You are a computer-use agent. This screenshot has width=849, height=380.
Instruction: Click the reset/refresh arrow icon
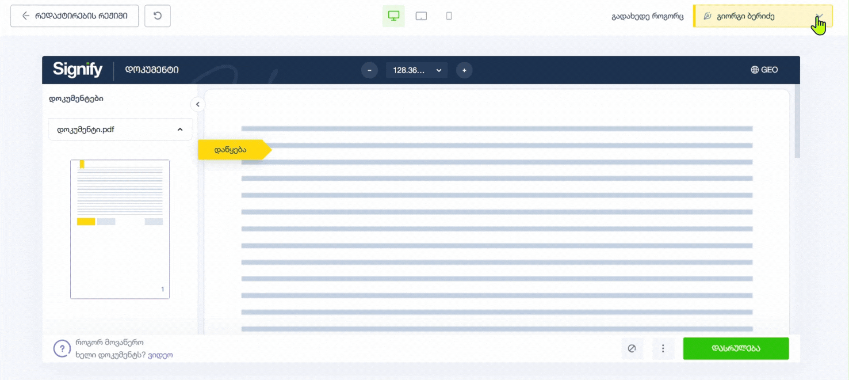pos(157,16)
